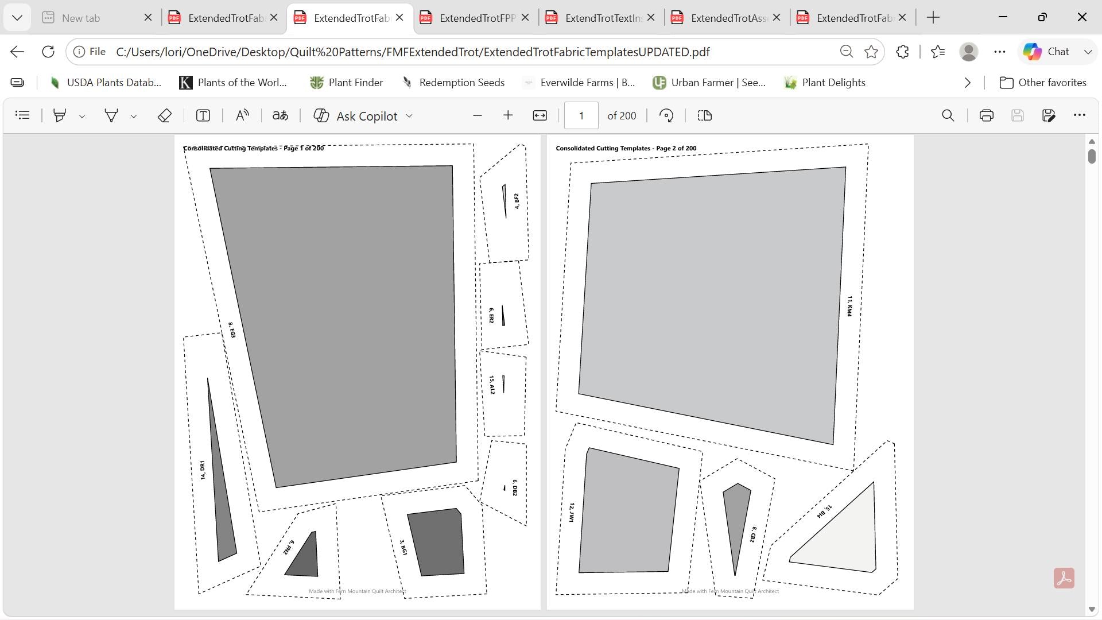Click the Save icon in PDF toolbar

point(1018,115)
